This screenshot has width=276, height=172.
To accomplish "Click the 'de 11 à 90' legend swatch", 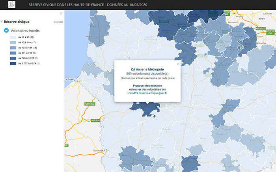I will pos(13,37).
